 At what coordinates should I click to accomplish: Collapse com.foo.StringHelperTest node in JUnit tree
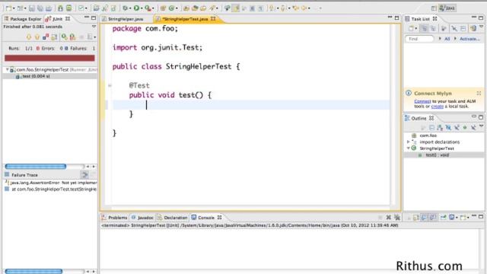(x=8, y=69)
